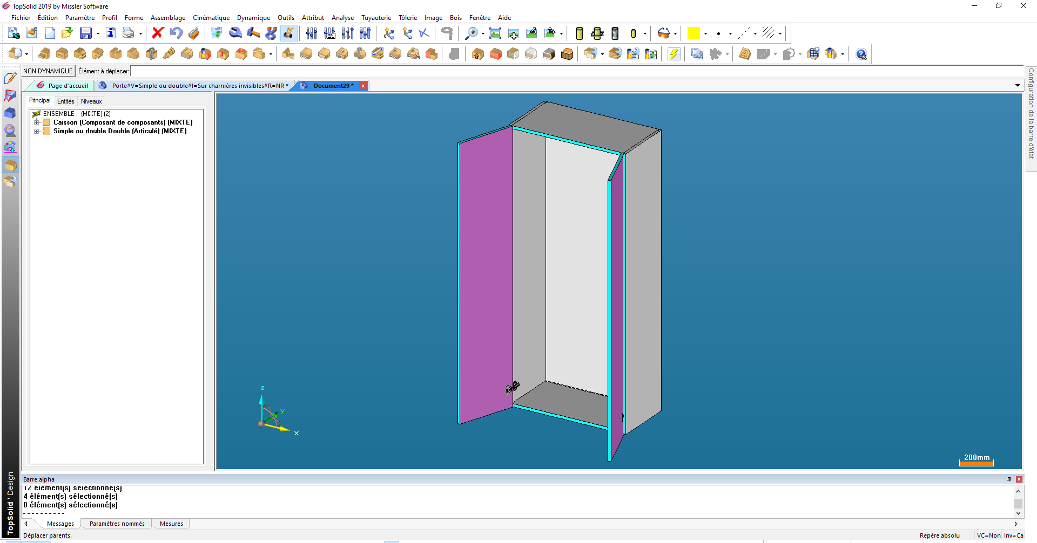
Task: Click the highlighted hand-truck move icon
Action: coord(289,33)
